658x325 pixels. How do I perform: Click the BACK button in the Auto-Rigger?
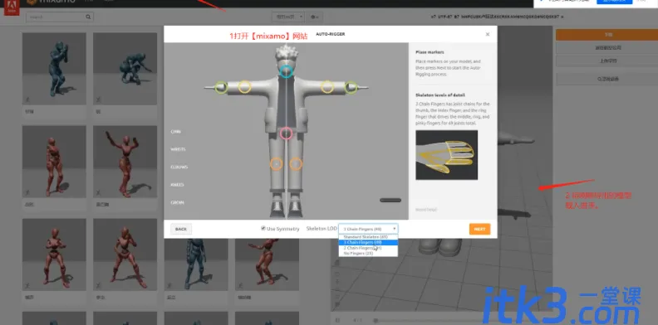pos(181,229)
